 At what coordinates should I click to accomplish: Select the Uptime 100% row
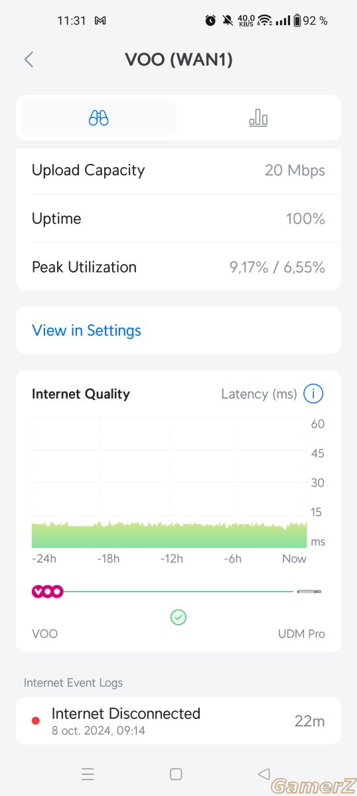point(178,219)
